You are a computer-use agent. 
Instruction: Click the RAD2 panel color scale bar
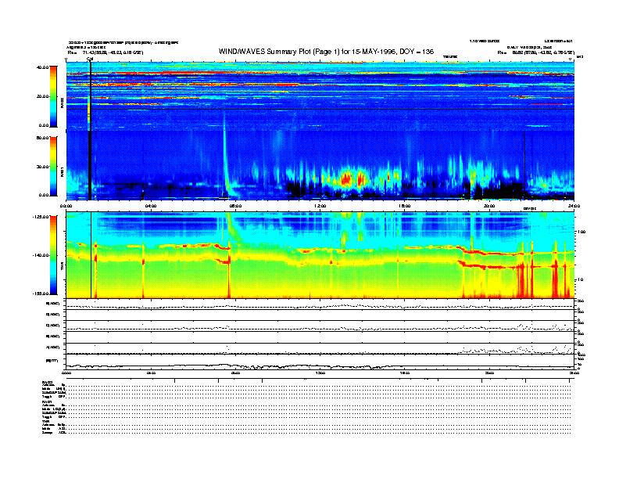click(x=53, y=97)
